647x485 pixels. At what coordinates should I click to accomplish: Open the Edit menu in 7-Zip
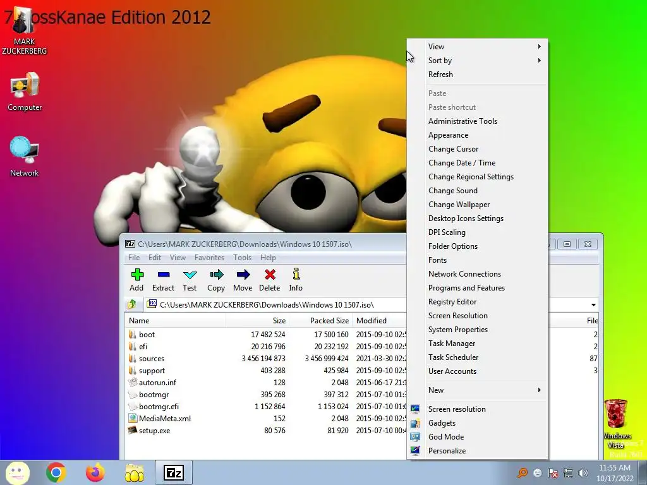[155, 258]
